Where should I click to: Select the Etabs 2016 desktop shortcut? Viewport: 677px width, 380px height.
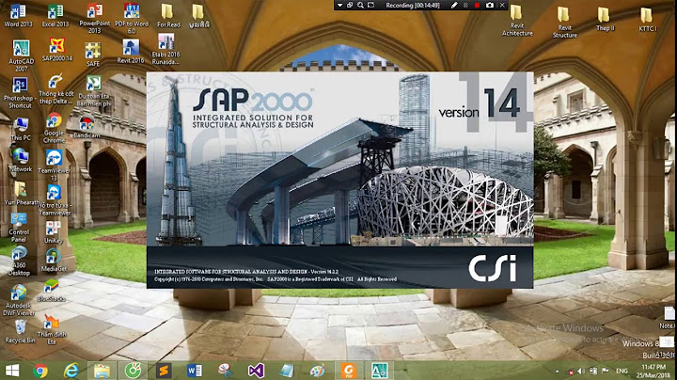click(165, 49)
